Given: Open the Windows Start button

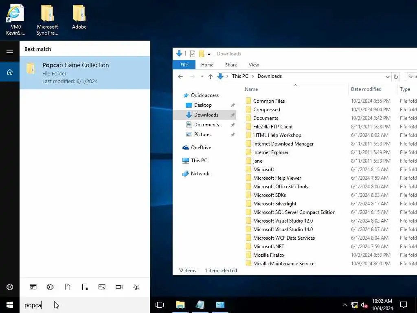Looking at the screenshot, I should tap(10, 305).
